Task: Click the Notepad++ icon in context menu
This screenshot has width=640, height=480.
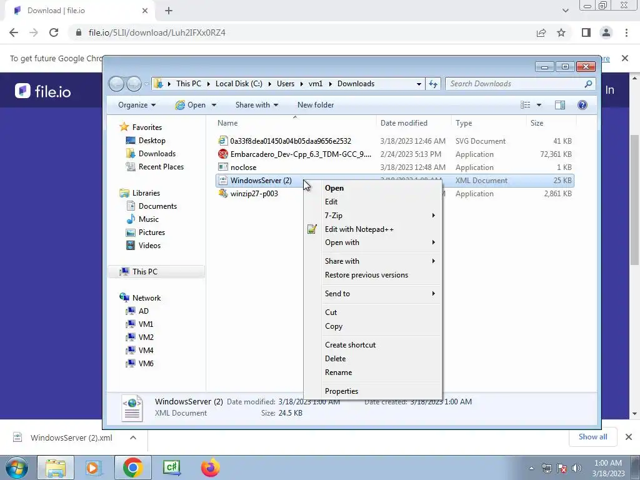Action: (312, 229)
